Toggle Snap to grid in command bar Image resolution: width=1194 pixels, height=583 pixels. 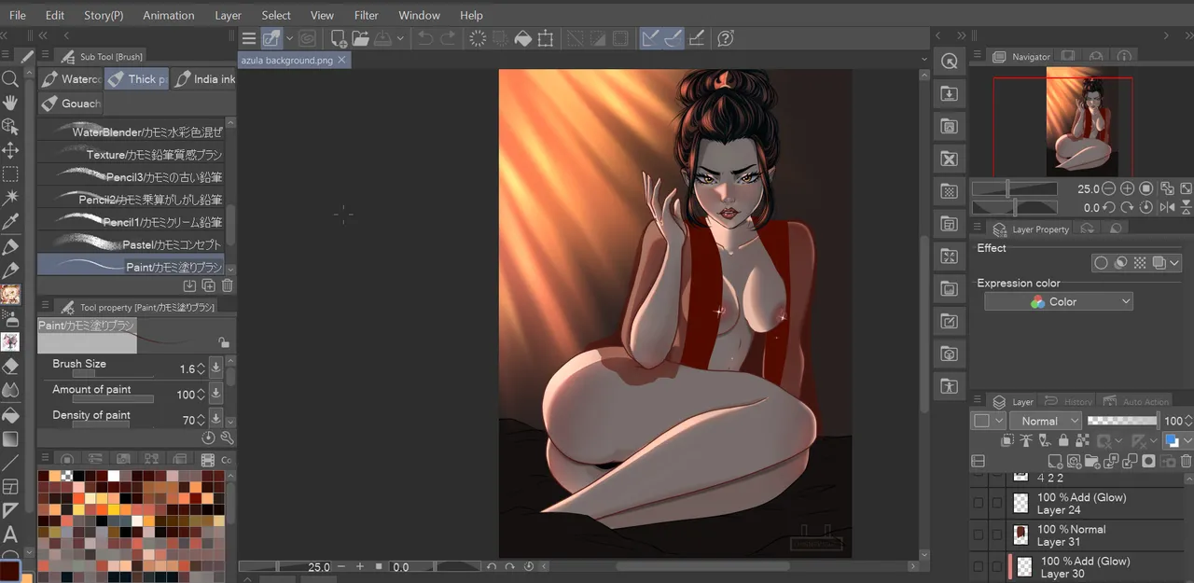(x=695, y=38)
